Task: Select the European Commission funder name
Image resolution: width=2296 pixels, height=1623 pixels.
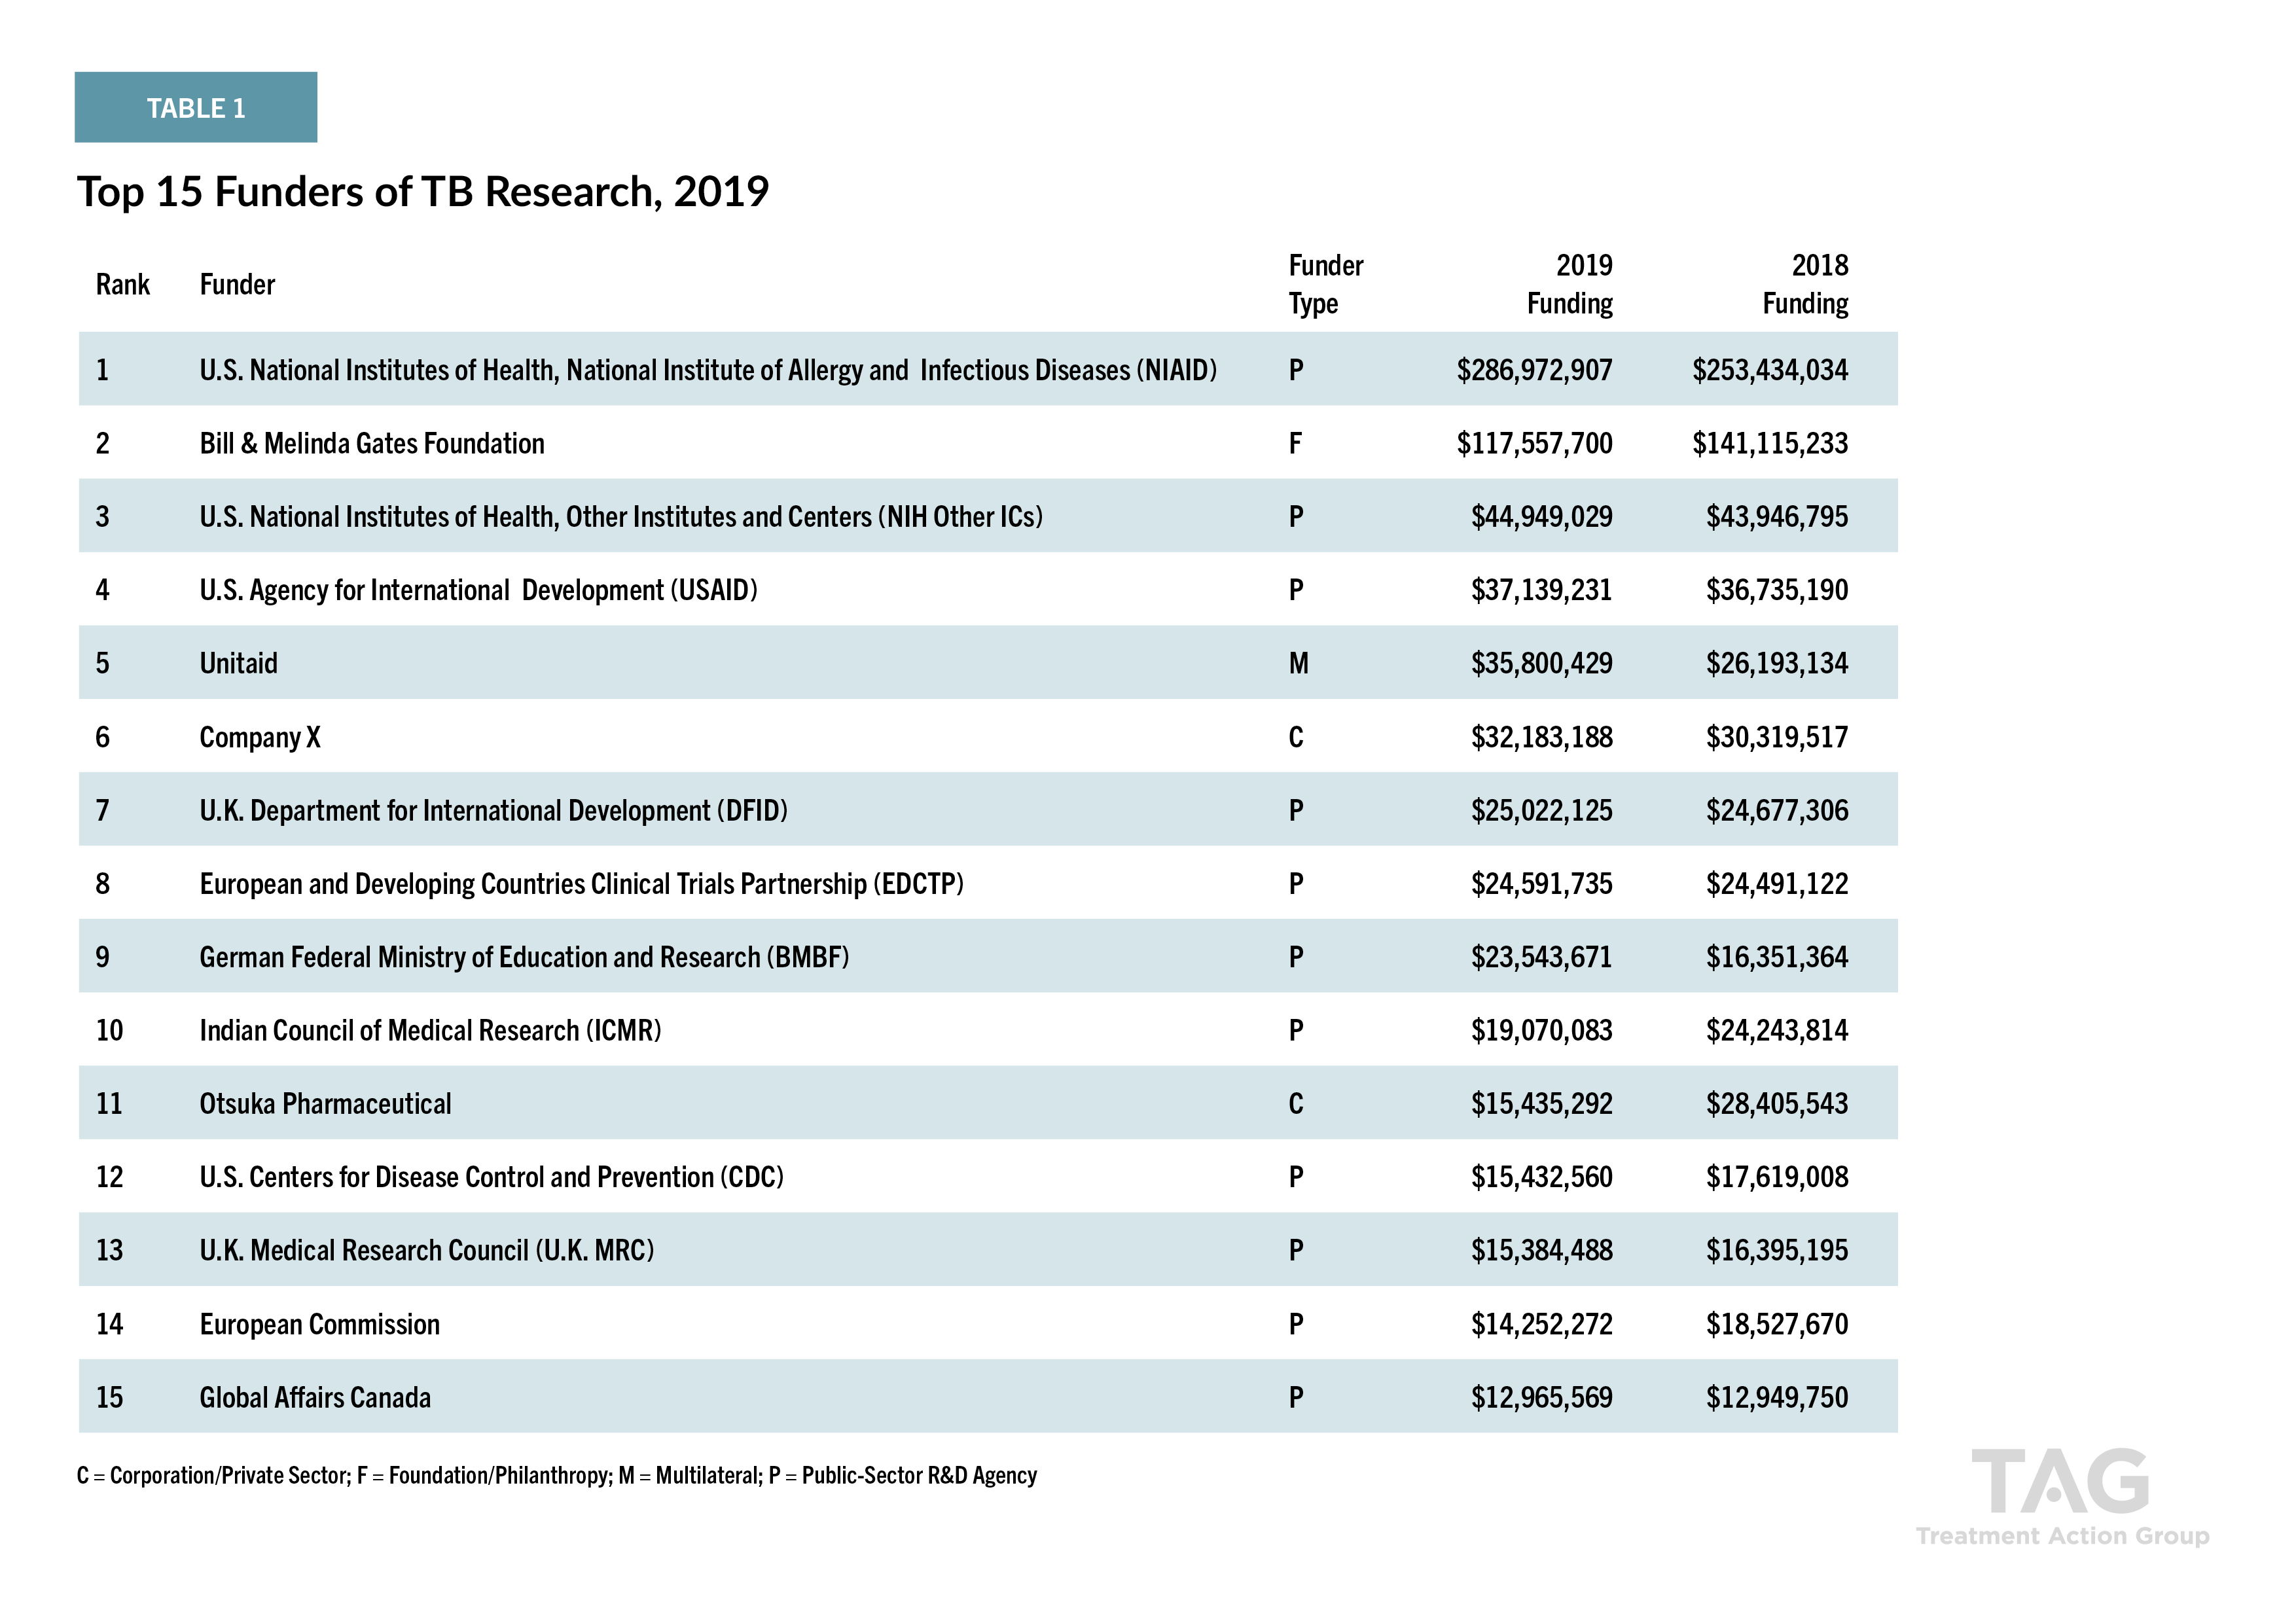Action: tap(319, 1325)
